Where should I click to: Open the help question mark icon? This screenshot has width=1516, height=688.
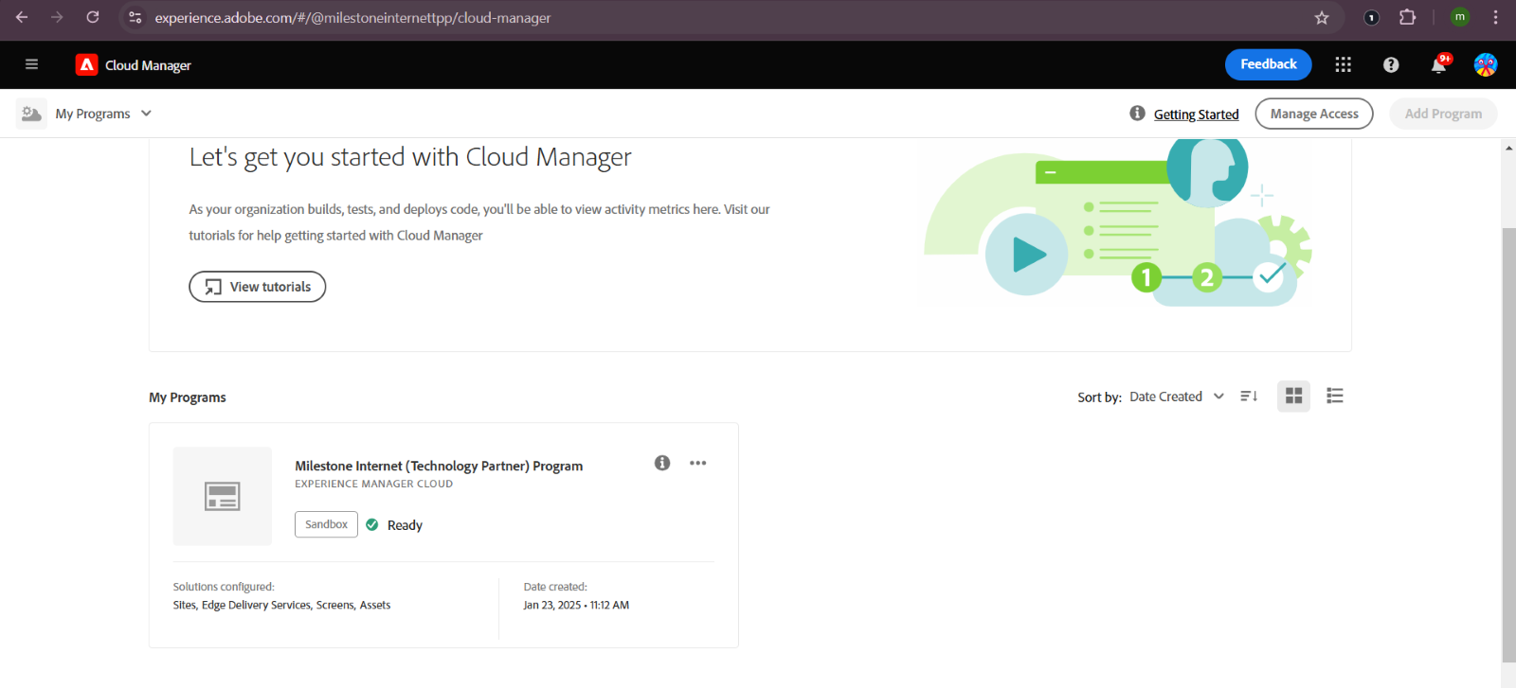(x=1391, y=64)
